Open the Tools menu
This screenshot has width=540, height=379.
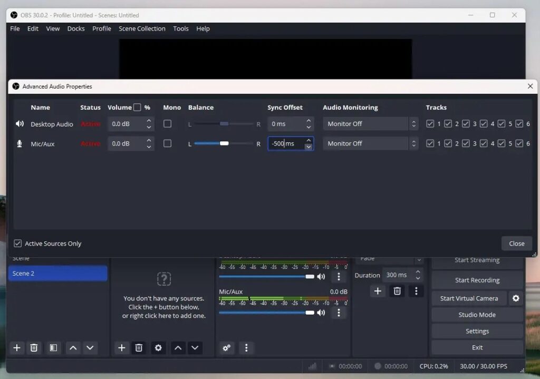point(181,28)
